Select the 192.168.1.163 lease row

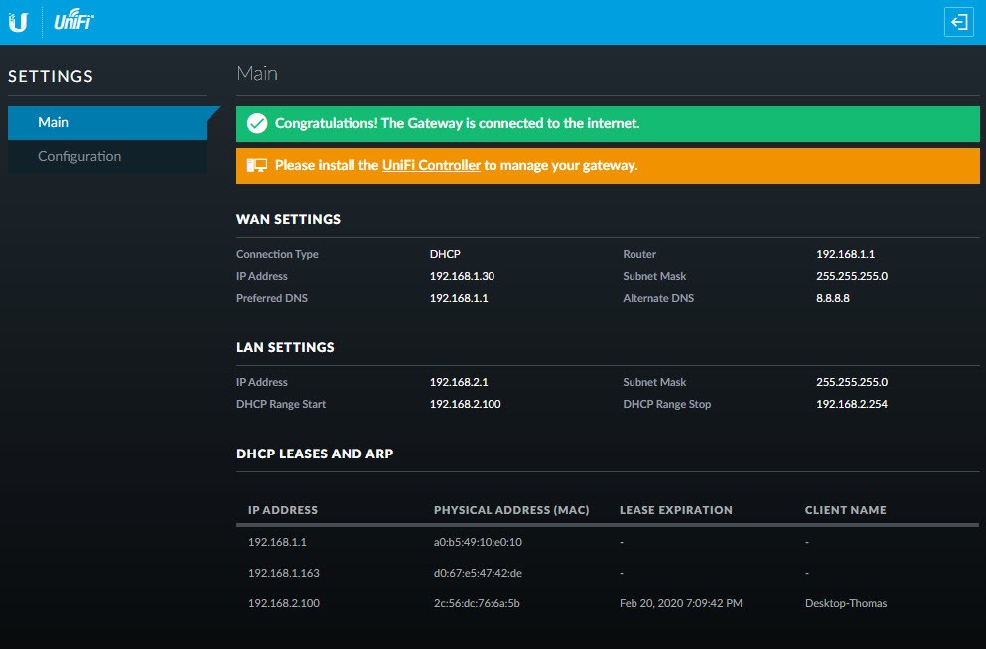pos(283,573)
